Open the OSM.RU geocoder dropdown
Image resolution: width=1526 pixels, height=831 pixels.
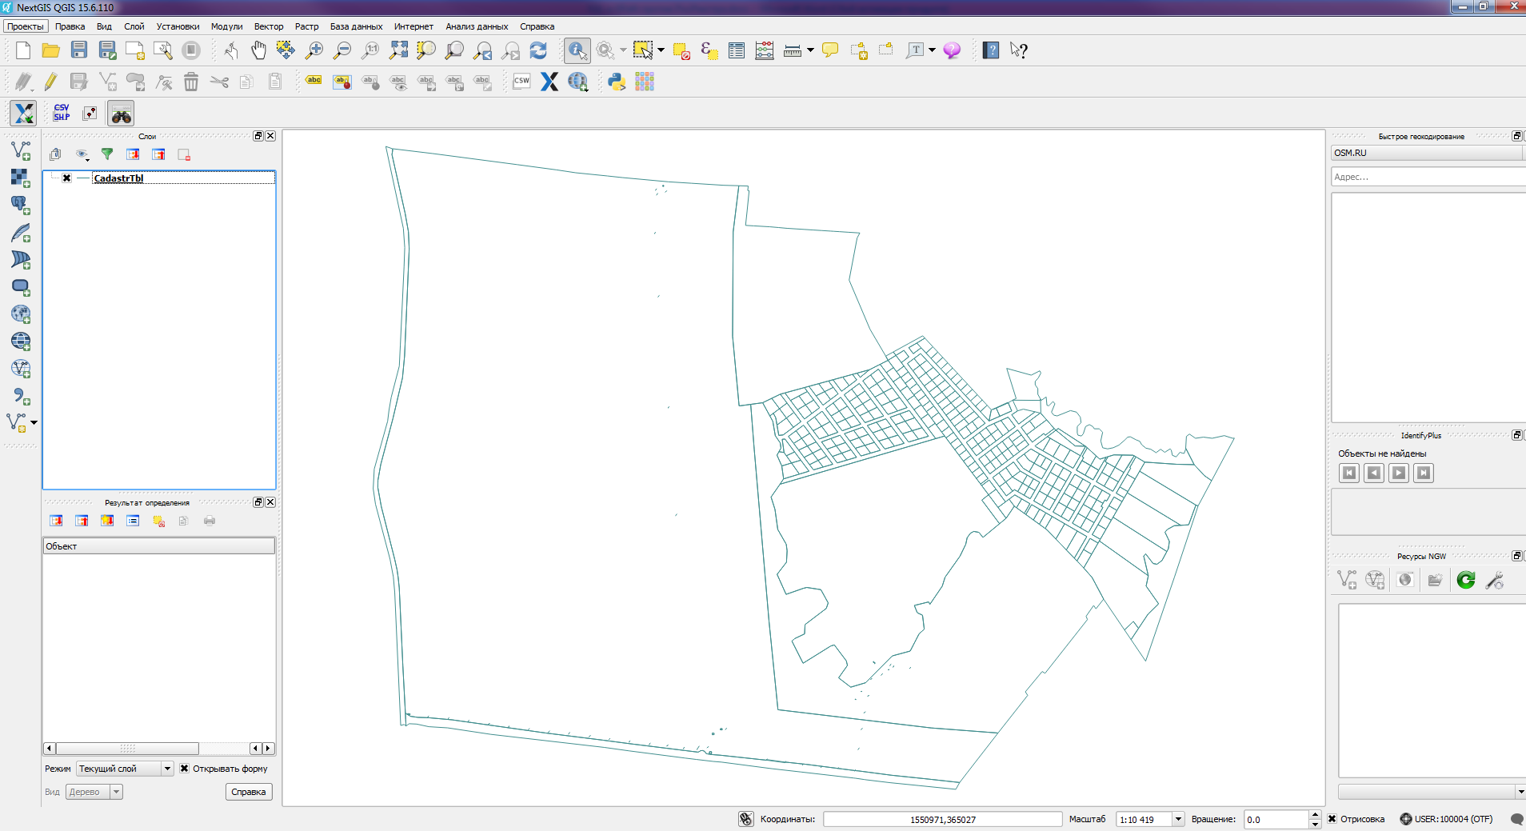[1428, 153]
